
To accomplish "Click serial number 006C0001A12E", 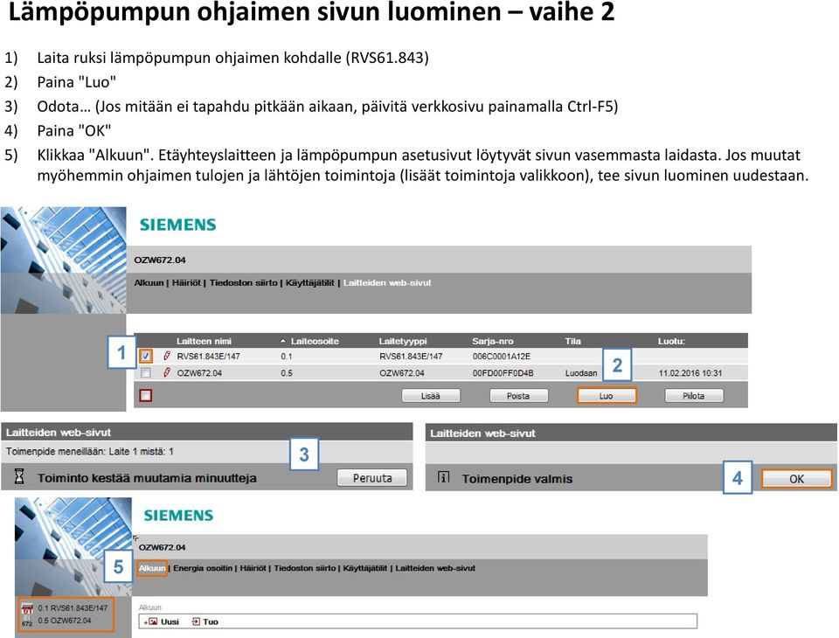I will [x=502, y=356].
